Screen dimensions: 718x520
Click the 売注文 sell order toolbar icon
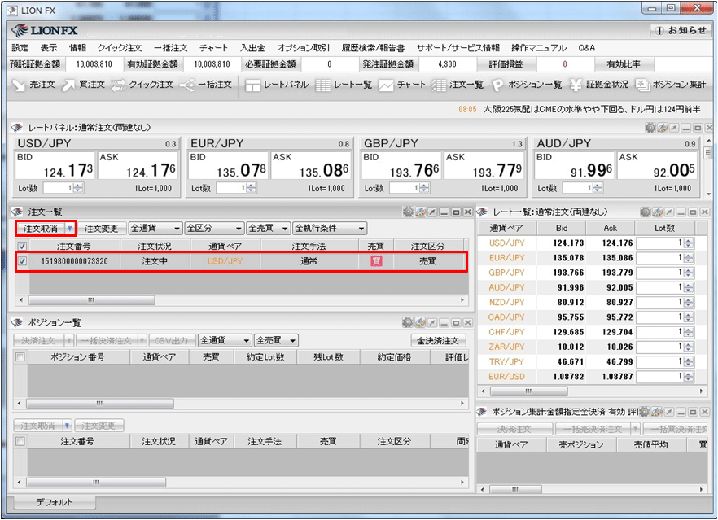pyautogui.click(x=33, y=85)
